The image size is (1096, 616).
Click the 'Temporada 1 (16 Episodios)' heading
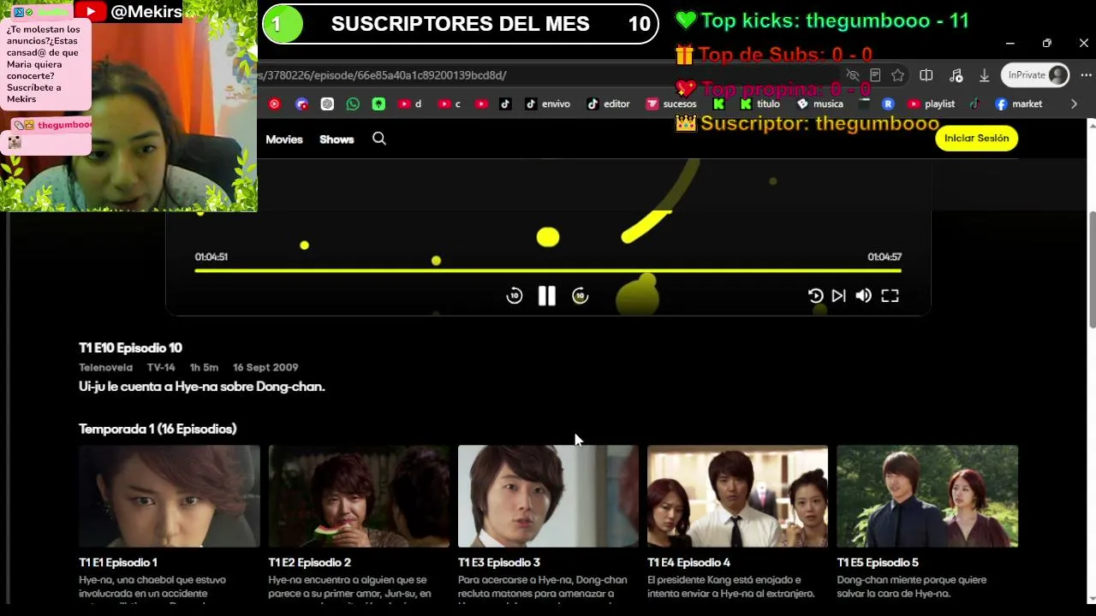[158, 429]
